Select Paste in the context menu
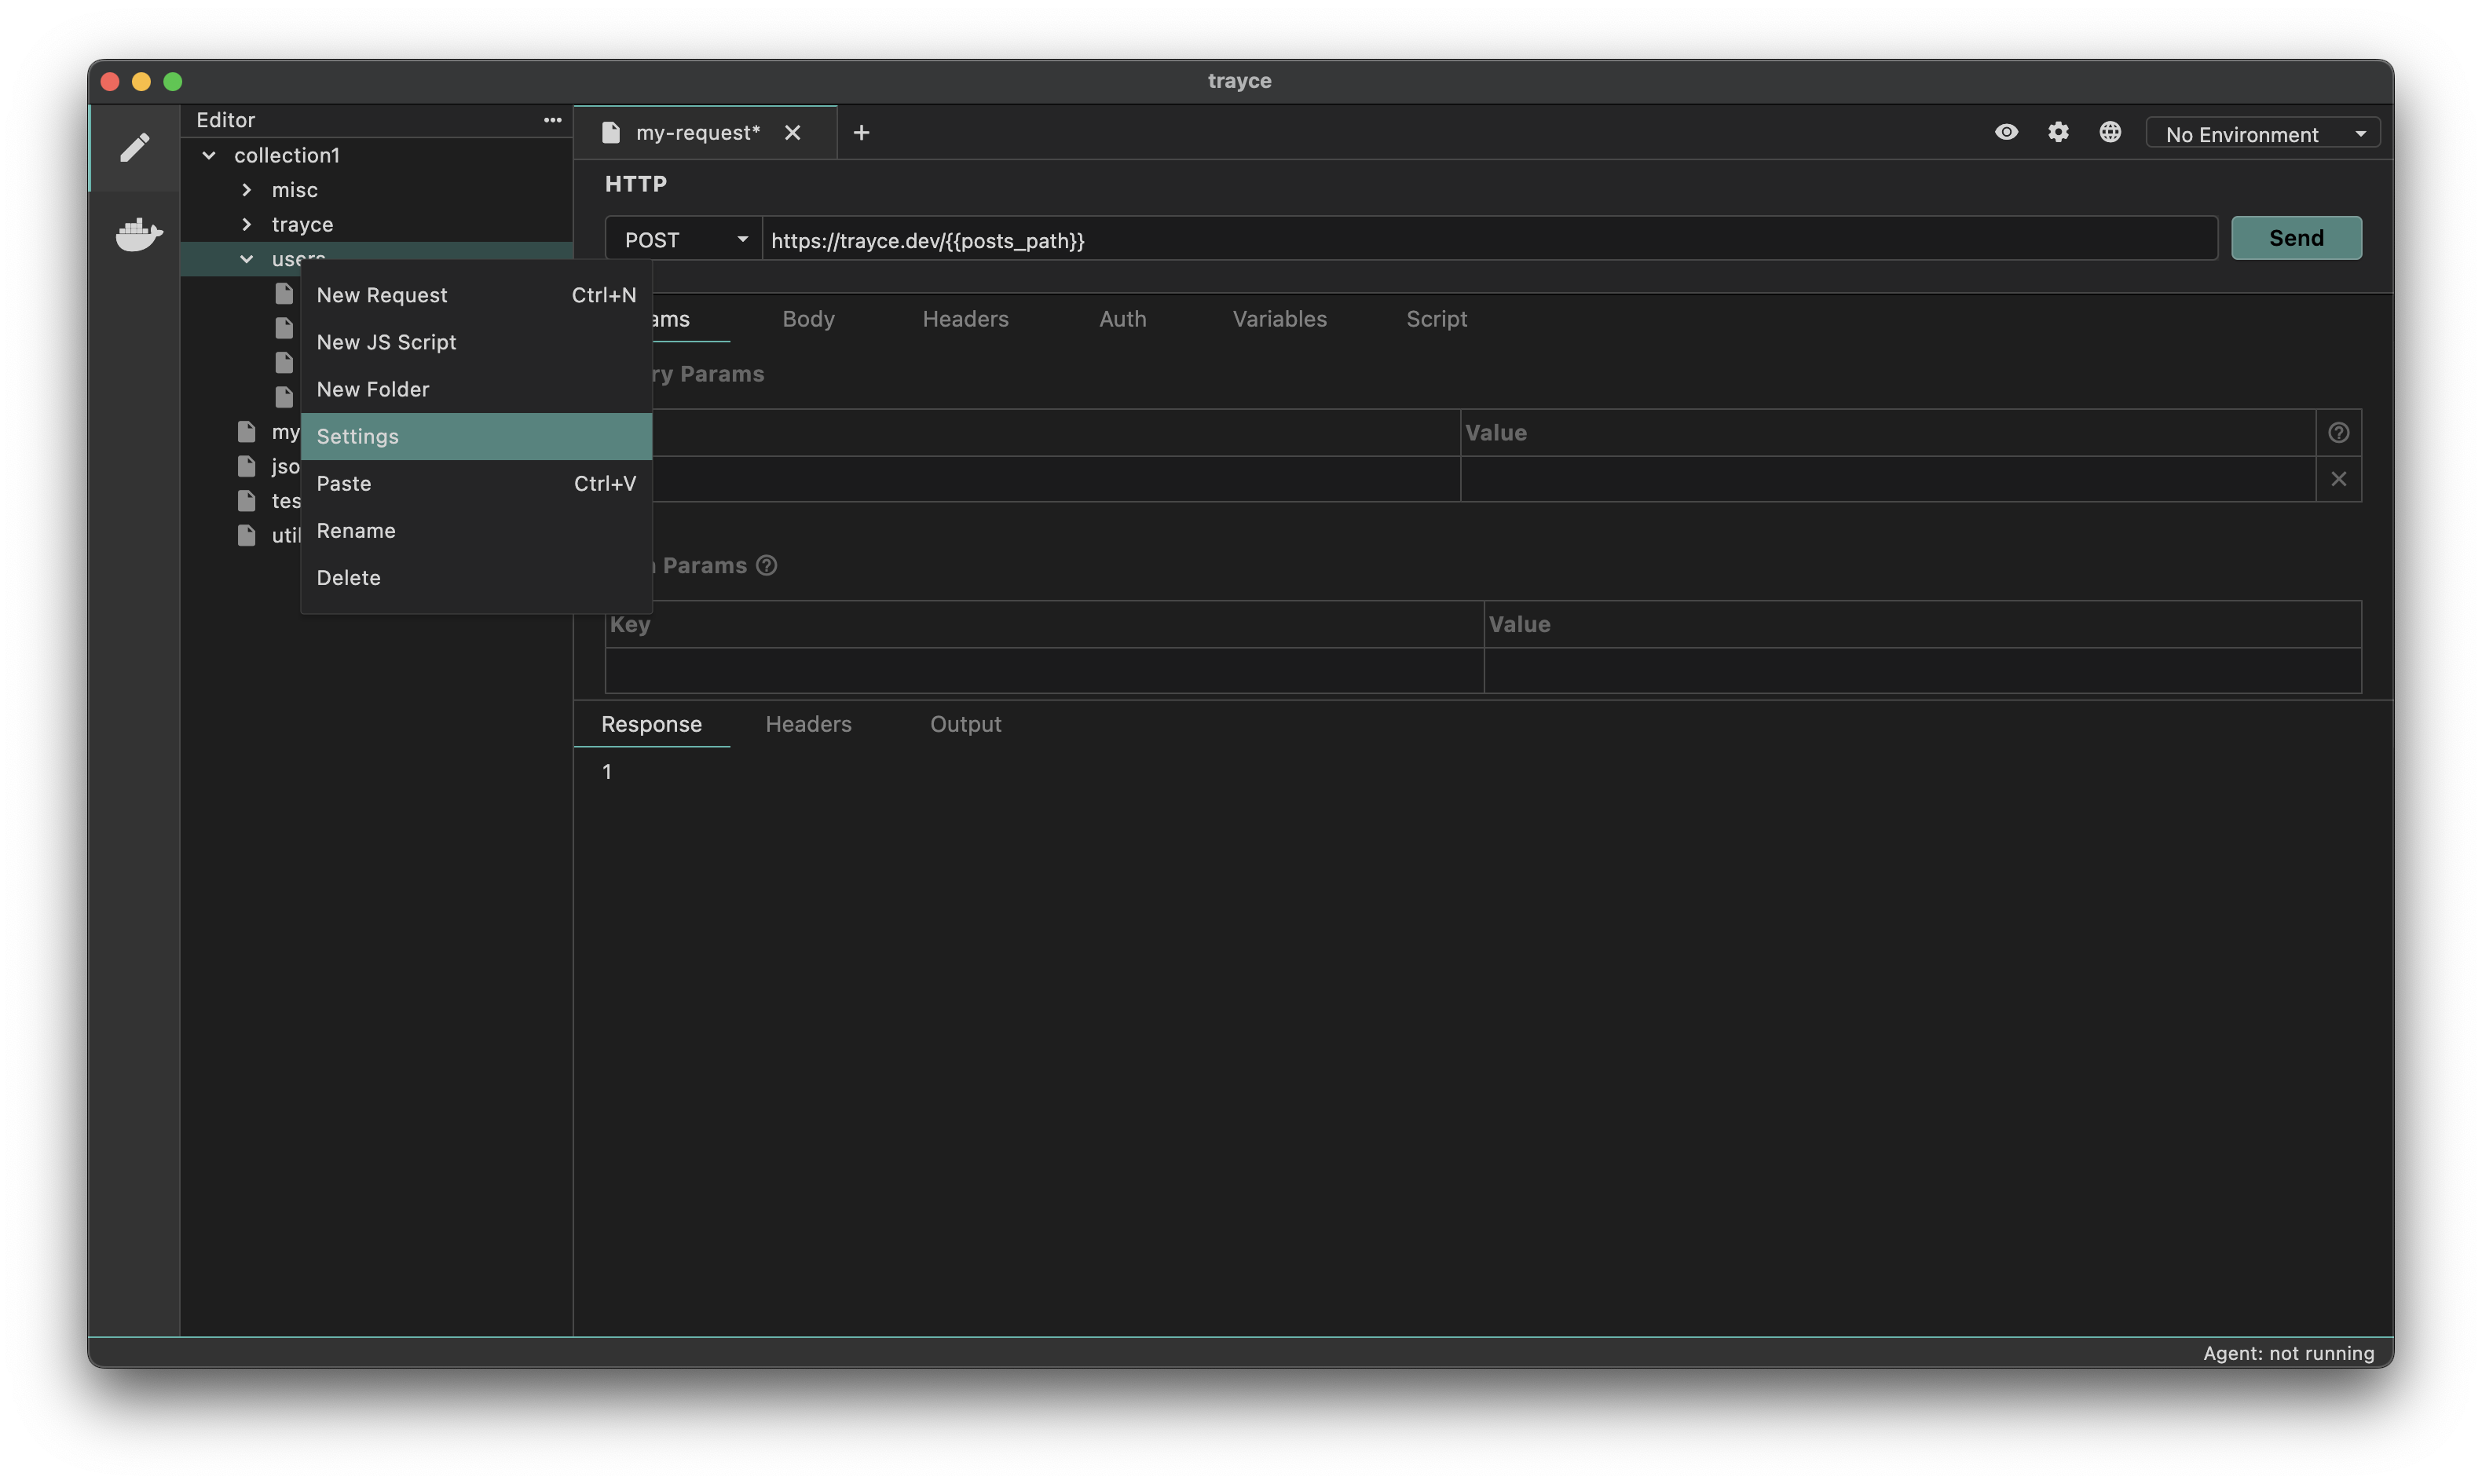Screen dimensions: 2482x1484 click(476, 484)
